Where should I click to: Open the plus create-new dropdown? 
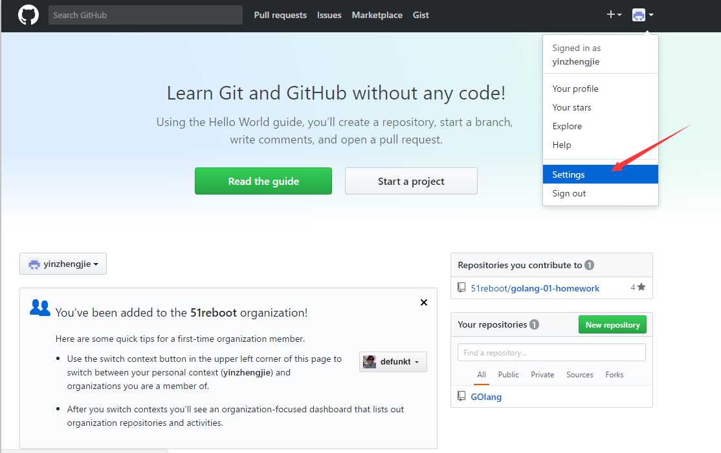614,15
